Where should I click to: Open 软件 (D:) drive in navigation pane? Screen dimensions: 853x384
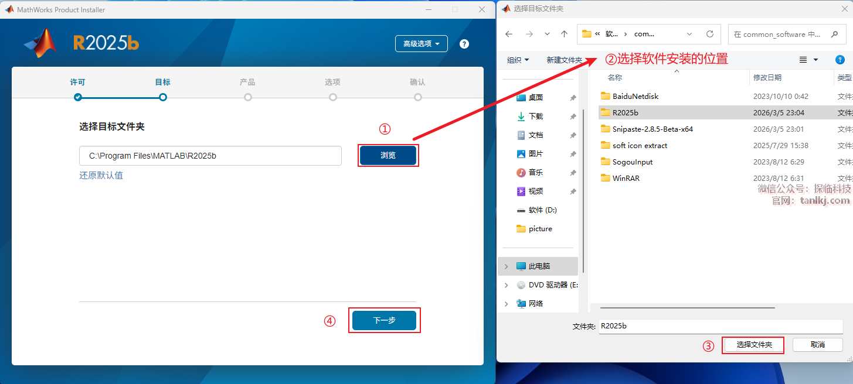[x=542, y=210]
